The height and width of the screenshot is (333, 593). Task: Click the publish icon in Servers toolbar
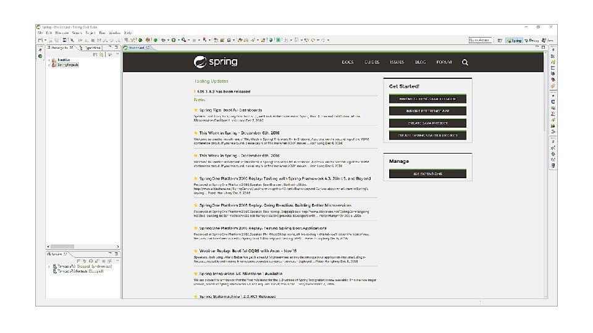tap(110, 261)
